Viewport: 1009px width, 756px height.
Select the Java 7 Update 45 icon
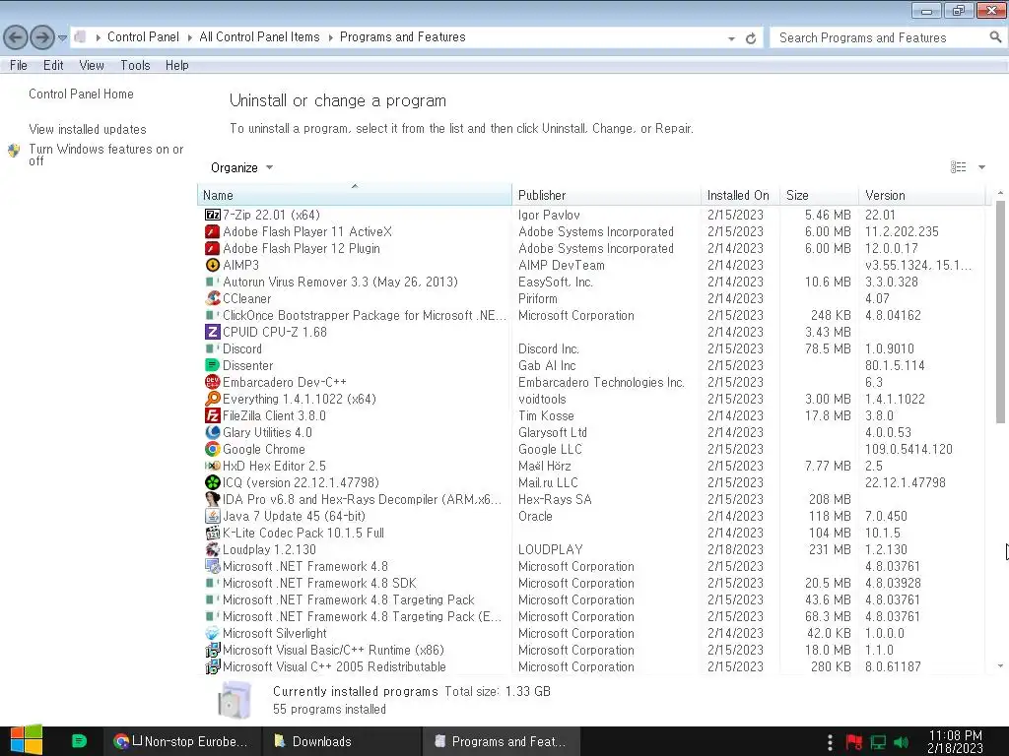213,516
